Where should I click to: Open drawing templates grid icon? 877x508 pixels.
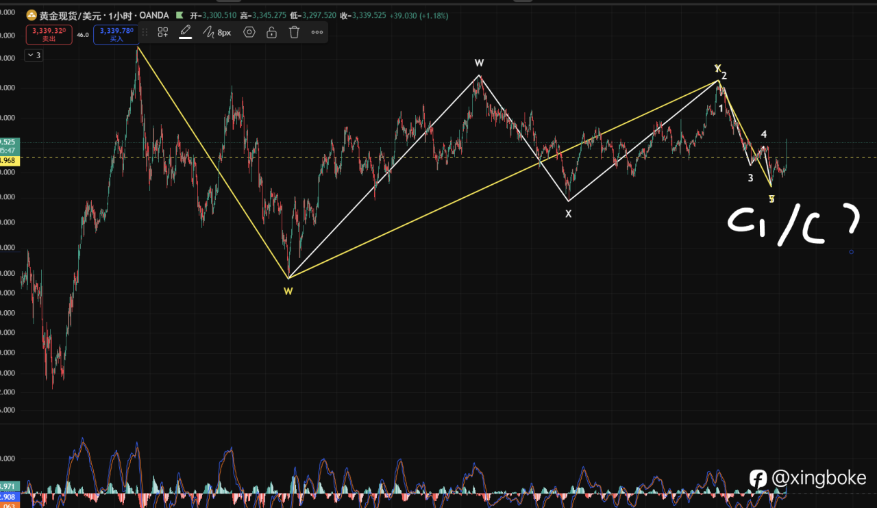(x=163, y=32)
